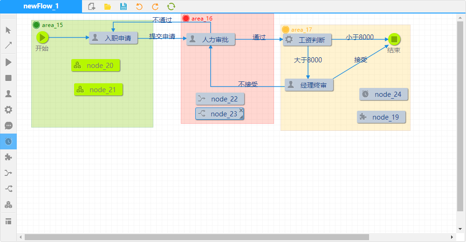466x242 pixels.
Task: Select the 人力审批 node
Action: click(x=211, y=39)
